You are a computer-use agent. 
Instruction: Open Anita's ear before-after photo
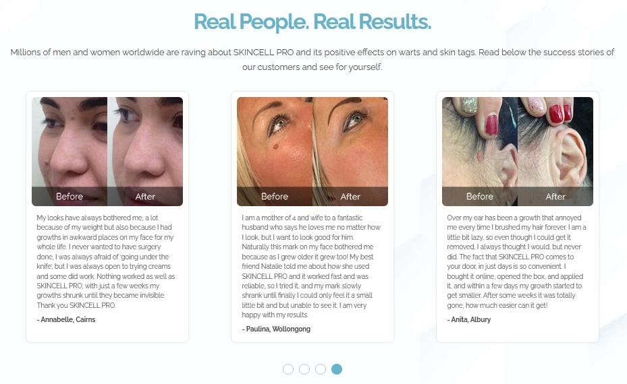click(518, 152)
